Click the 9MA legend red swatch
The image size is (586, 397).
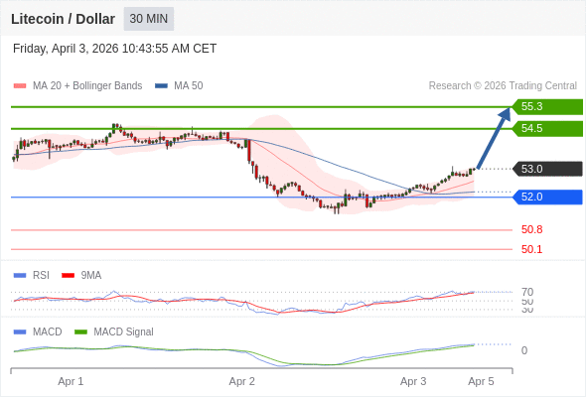point(68,276)
